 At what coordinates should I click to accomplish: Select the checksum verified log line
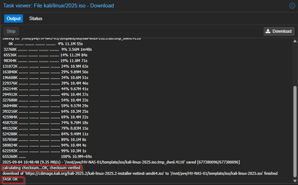tap(41, 168)
